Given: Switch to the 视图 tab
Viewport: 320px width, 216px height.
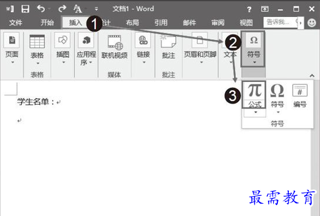Looking at the screenshot, I should tap(246, 22).
